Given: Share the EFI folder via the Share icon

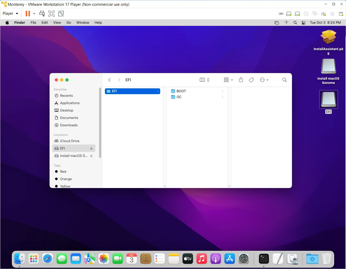Looking at the screenshot, I should (241, 80).
